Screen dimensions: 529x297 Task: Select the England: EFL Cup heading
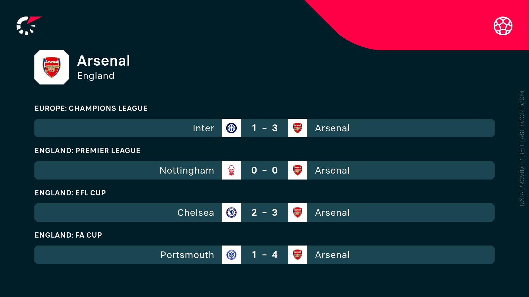70,193
